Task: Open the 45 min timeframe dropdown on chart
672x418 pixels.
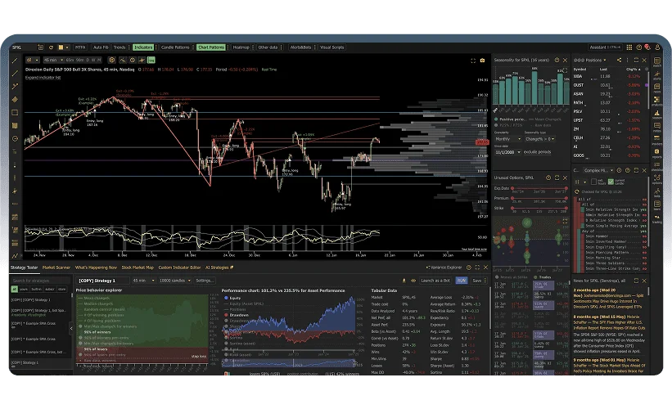Action: [53, 61]
